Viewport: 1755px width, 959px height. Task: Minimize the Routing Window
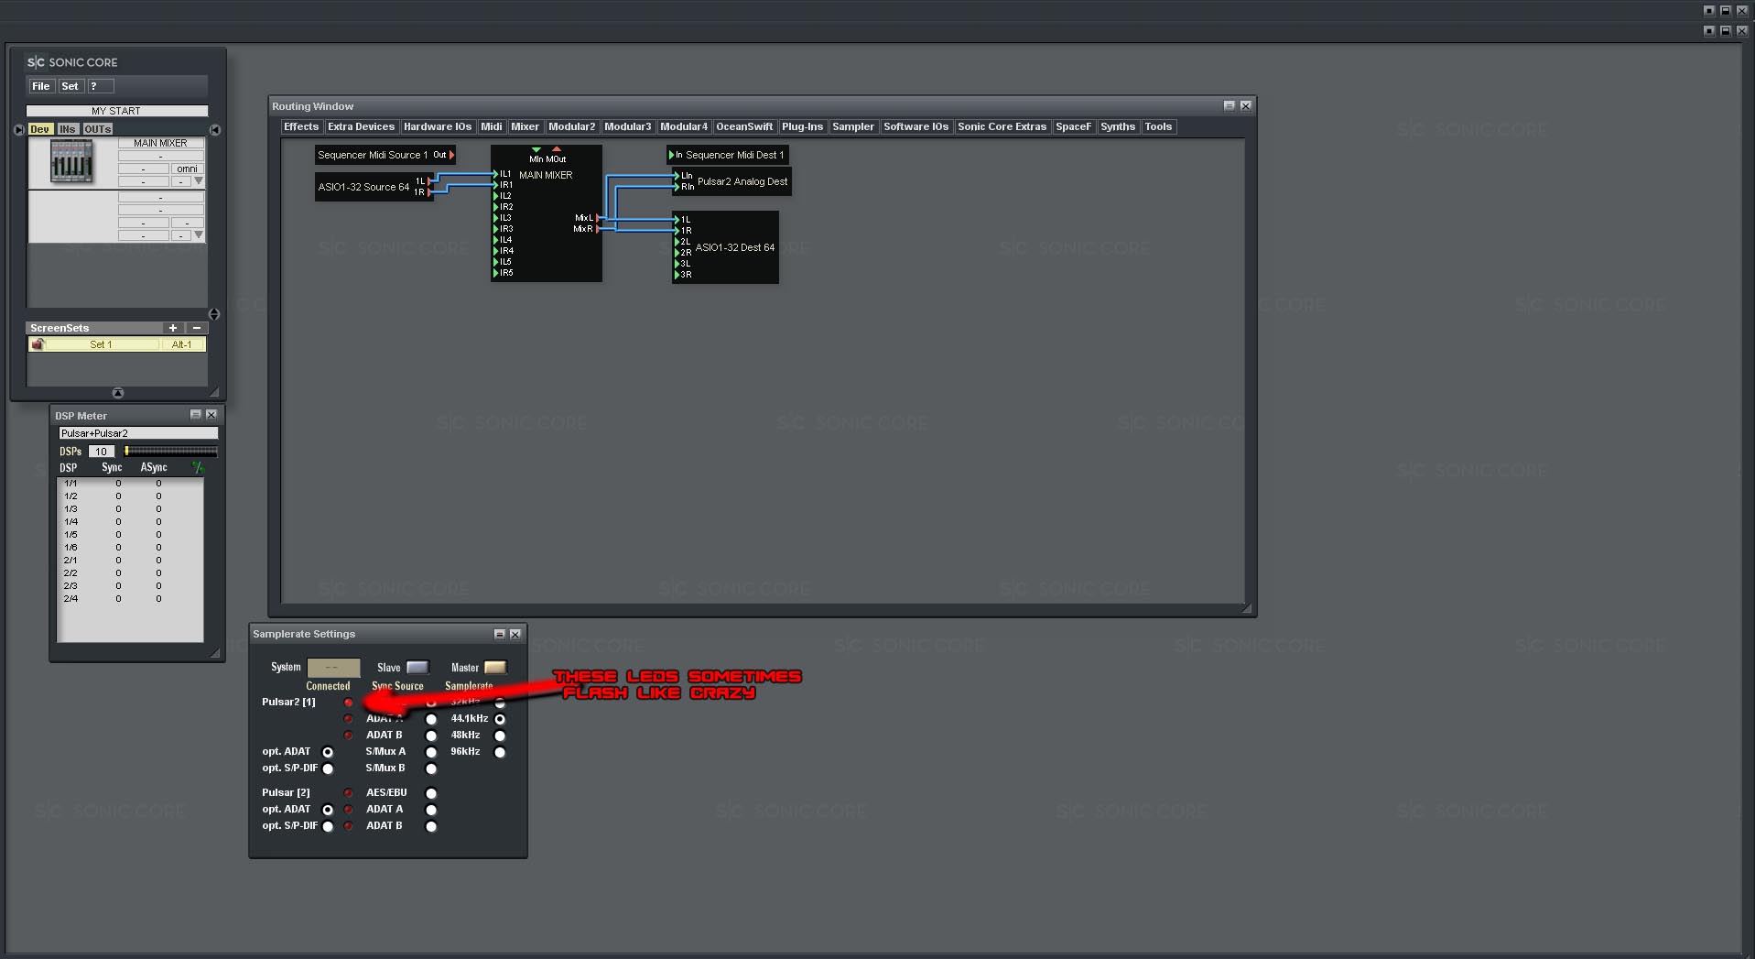[x=1230, y=106]
